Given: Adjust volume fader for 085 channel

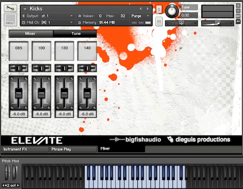Looking at the screenshot, I should click(x=19, y=93).
